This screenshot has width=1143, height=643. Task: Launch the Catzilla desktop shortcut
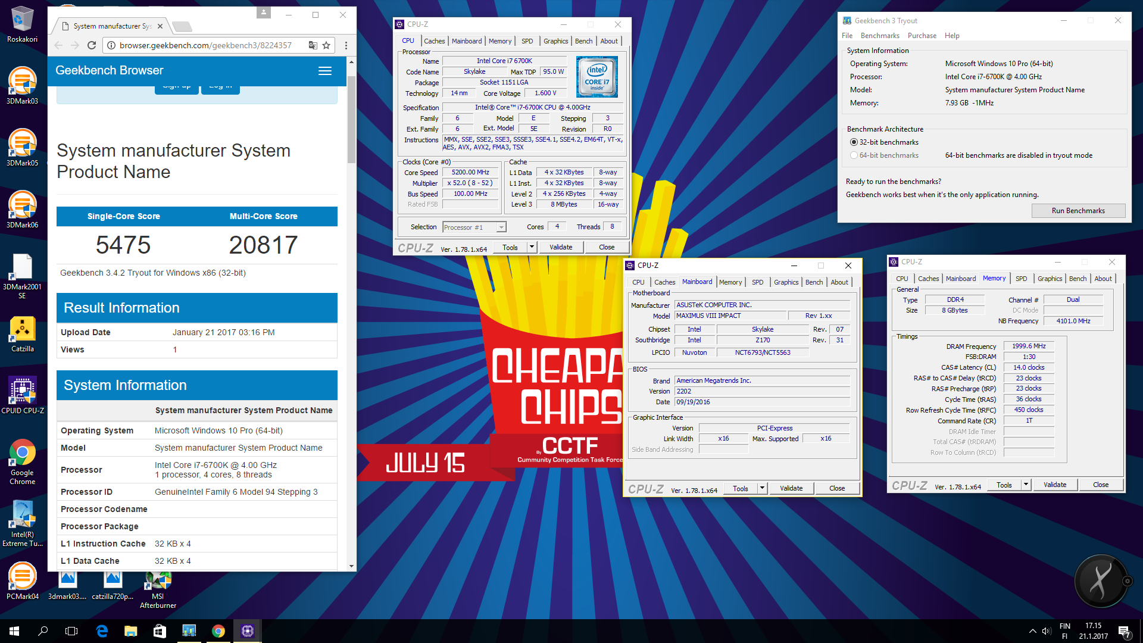pyautogui.click(x=22, y=334)
